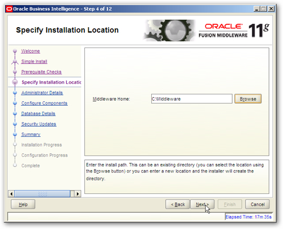Screen dimensions: 283x229
Task: Click the Summary step bullet icon
Action: coord(15,135)
